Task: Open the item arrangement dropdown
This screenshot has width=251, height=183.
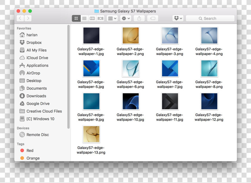Action: click(112, 19)
